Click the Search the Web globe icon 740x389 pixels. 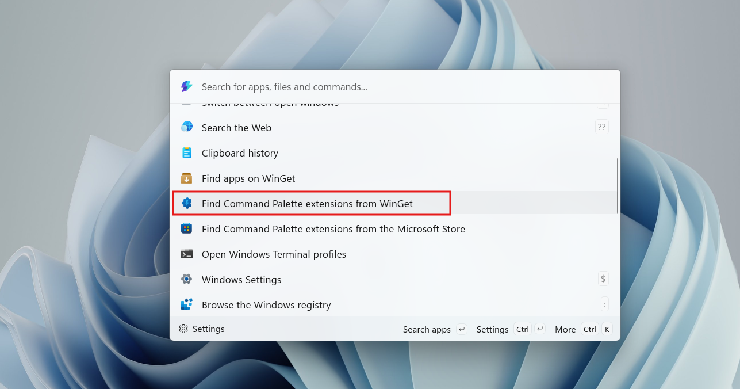pyautogui.click(x=186, y=127)
